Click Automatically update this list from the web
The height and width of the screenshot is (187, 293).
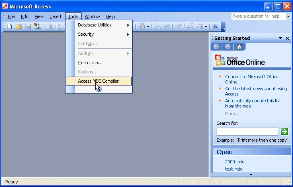[253, 104]
